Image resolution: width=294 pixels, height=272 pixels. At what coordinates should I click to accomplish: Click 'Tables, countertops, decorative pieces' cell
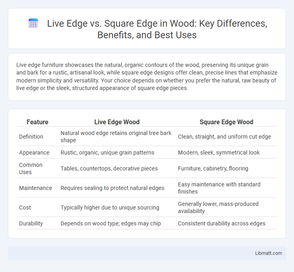109,168
